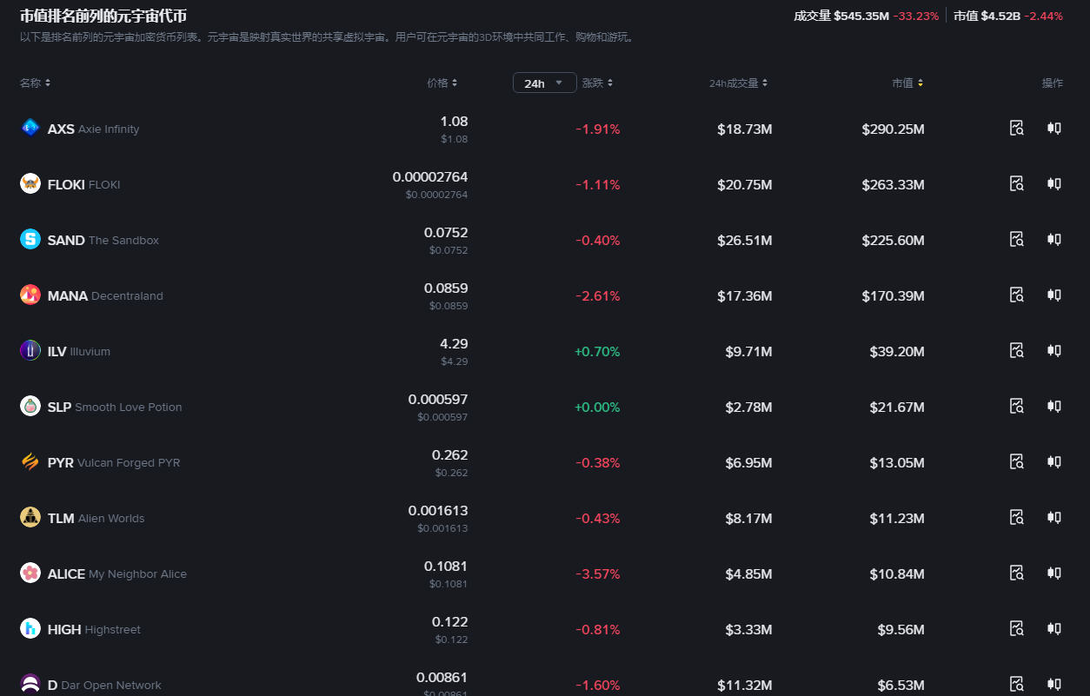Click MANA market cap $170.39M

coord(893,295)
